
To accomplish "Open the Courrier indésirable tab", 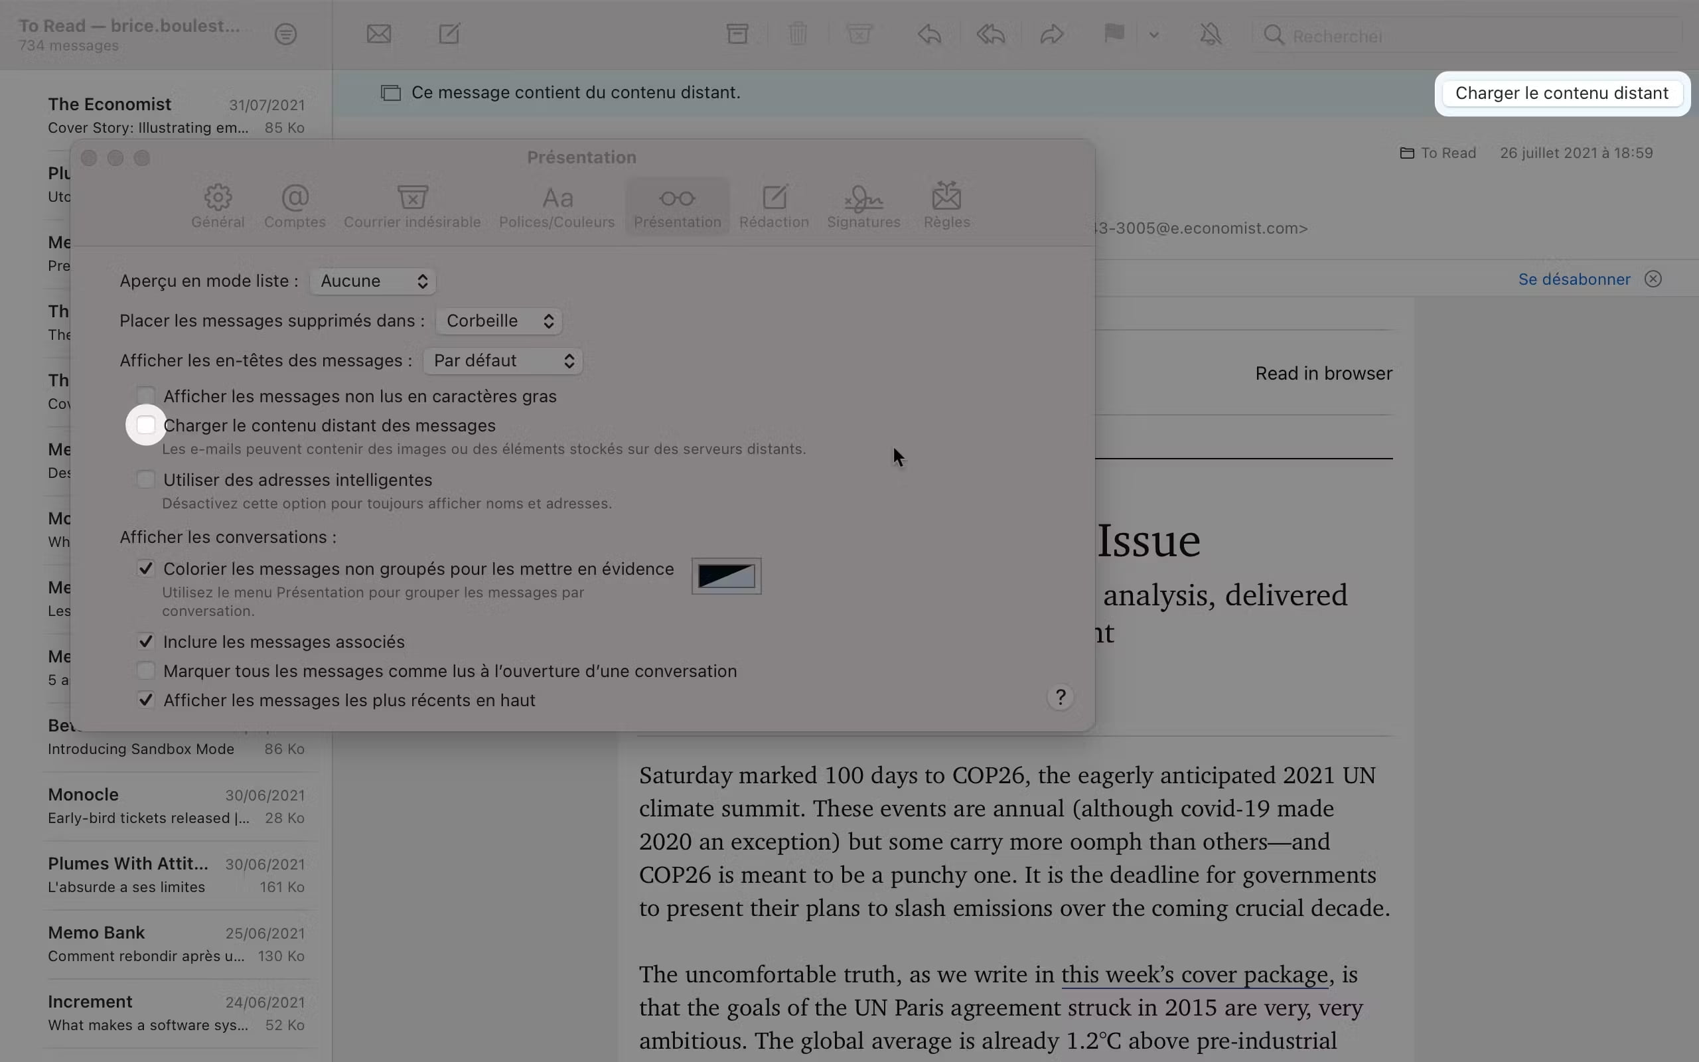I will tap(412, 206).
